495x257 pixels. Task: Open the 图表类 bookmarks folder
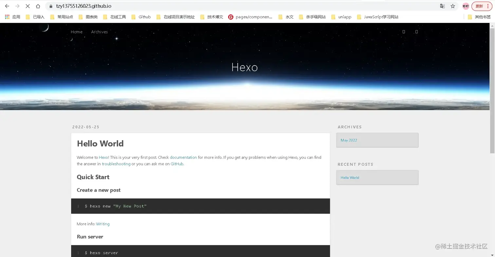coord(88,17)
